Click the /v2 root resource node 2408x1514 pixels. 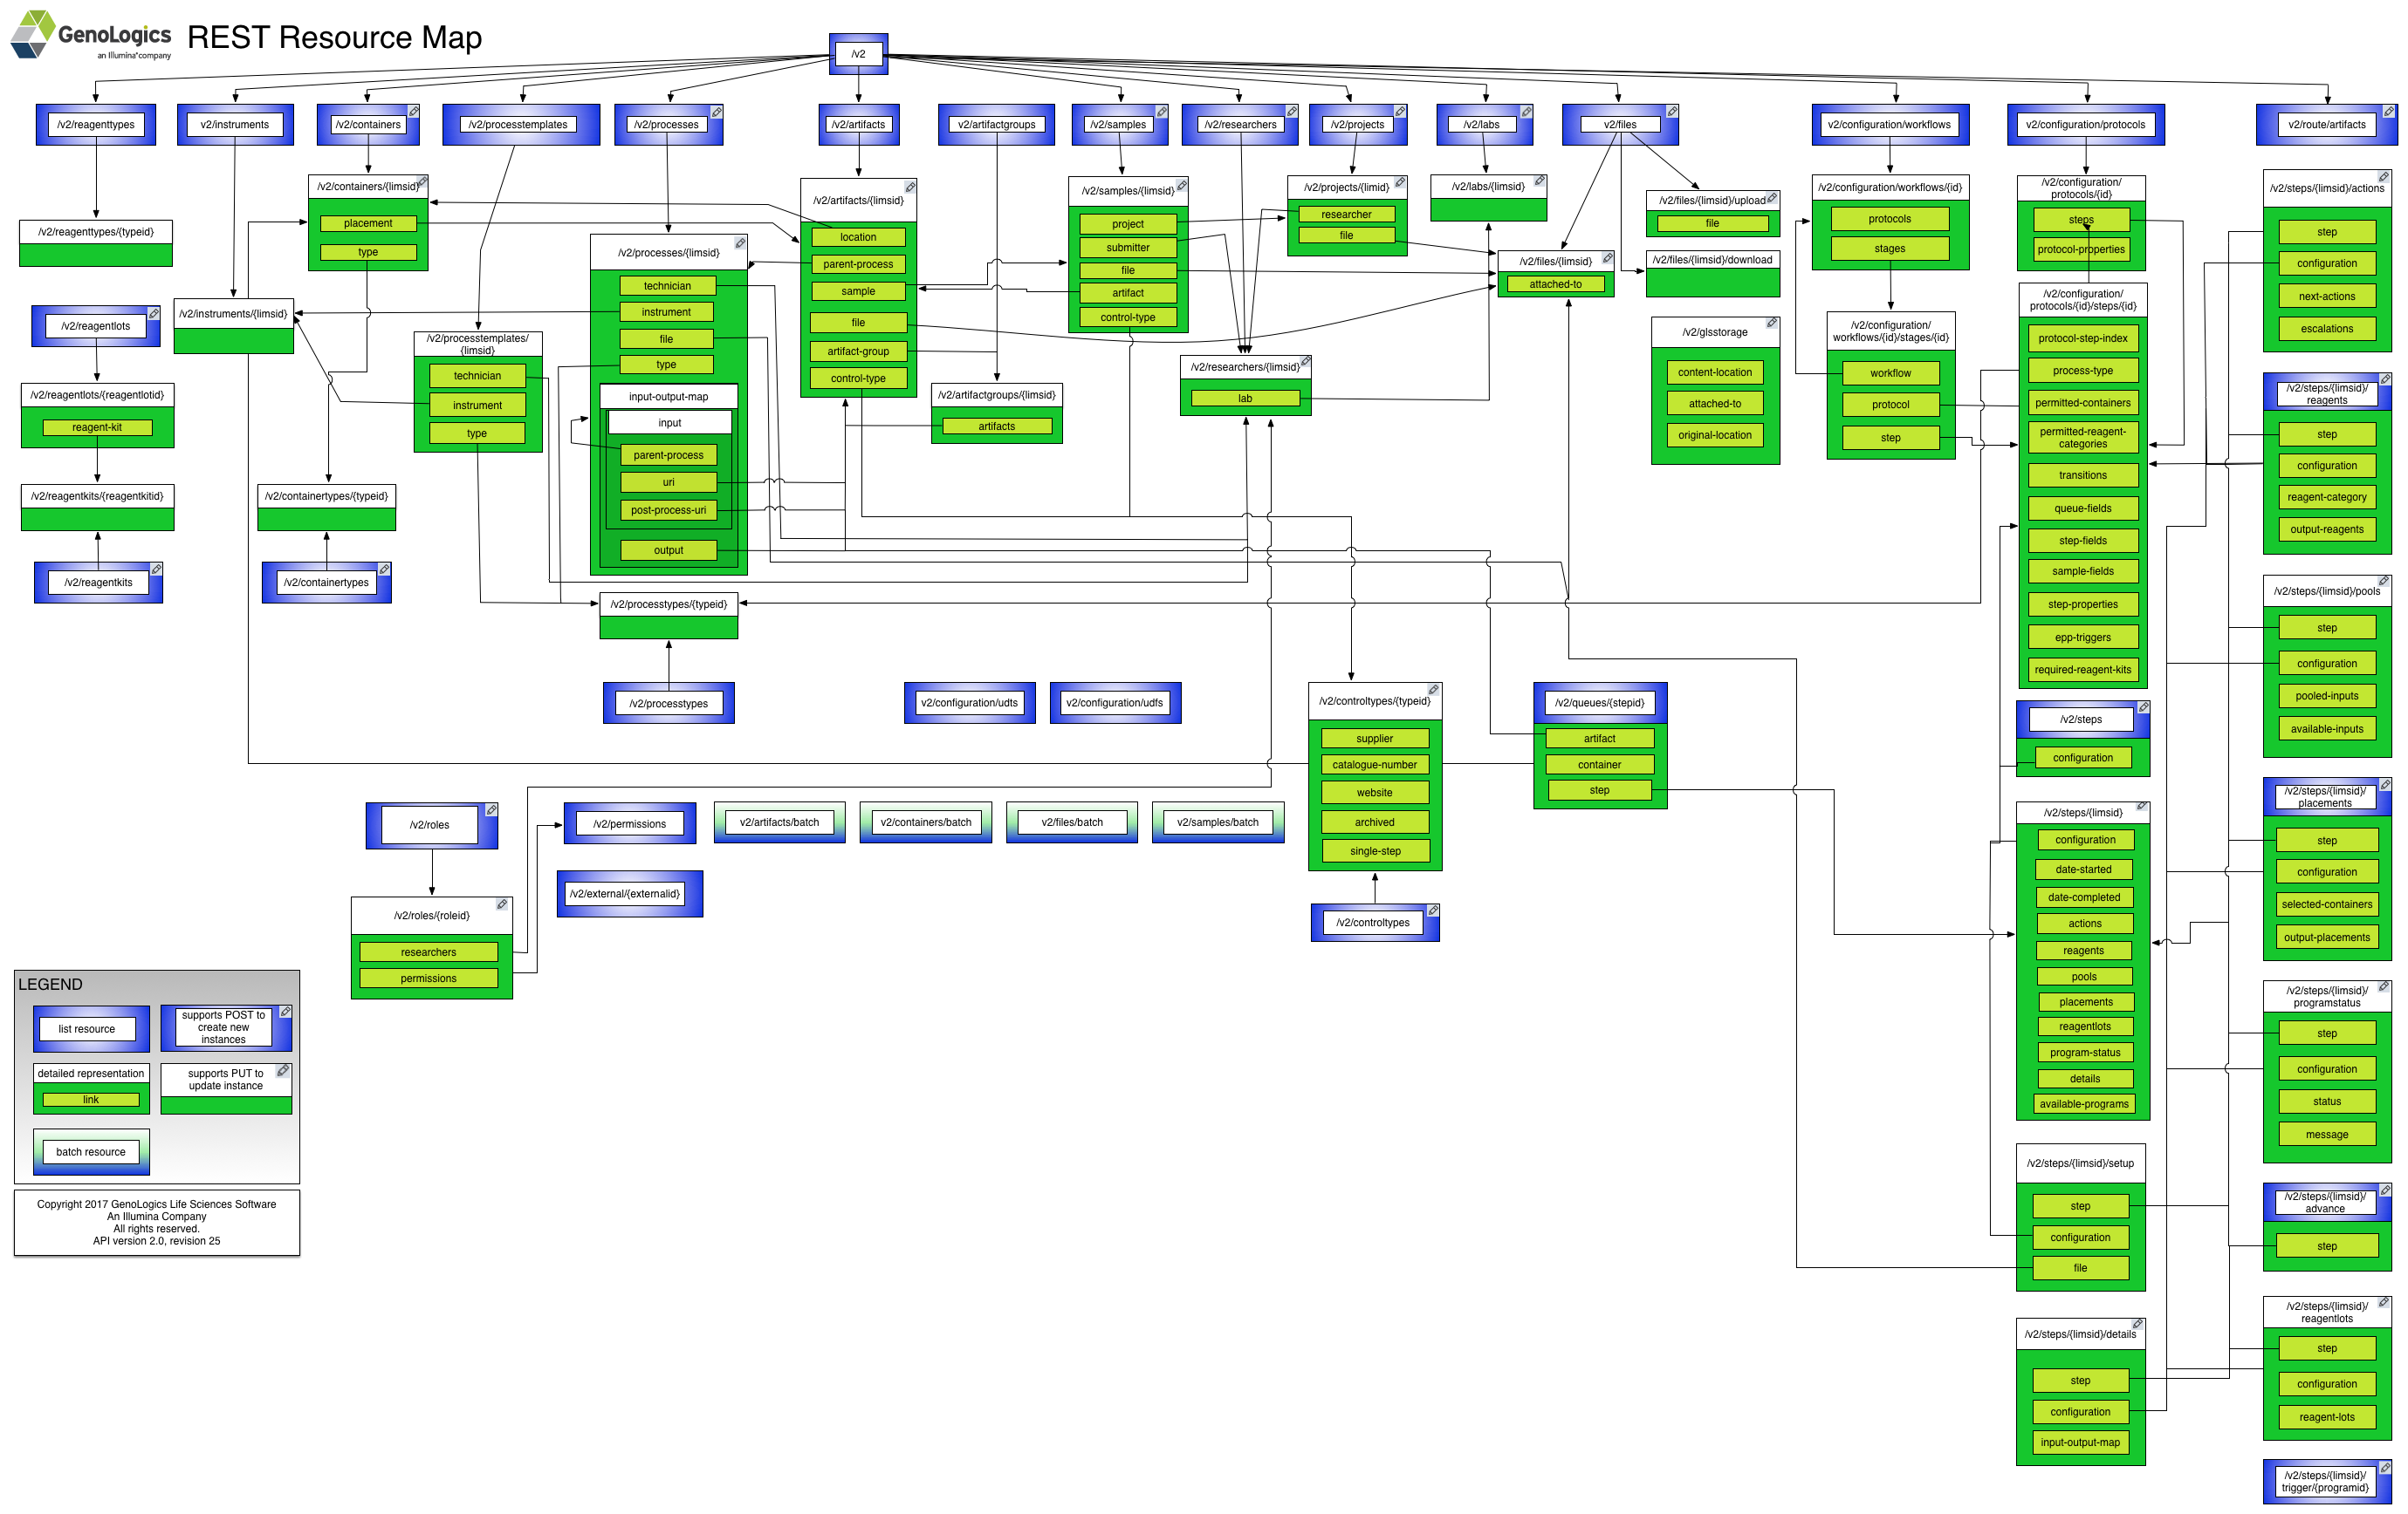tap(858, 54)
